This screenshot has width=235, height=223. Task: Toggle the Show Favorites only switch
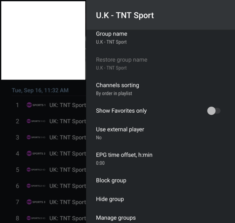click(x=214, y=111)
